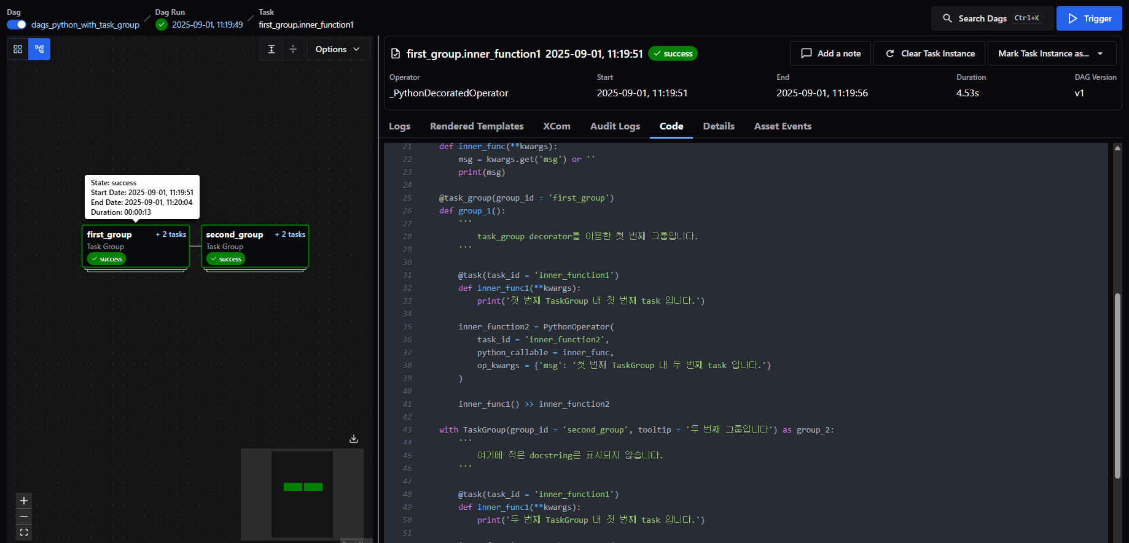Click task instance success badge
This screenshot has height=543, width=1129.
pyautogui.click(x=673, y=54)
